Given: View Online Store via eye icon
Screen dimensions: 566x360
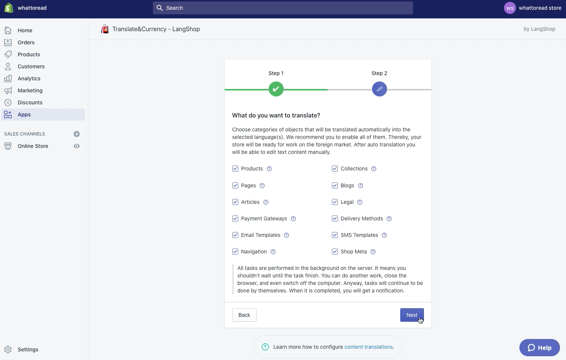Looking at the screenshot, I should 77,146.
